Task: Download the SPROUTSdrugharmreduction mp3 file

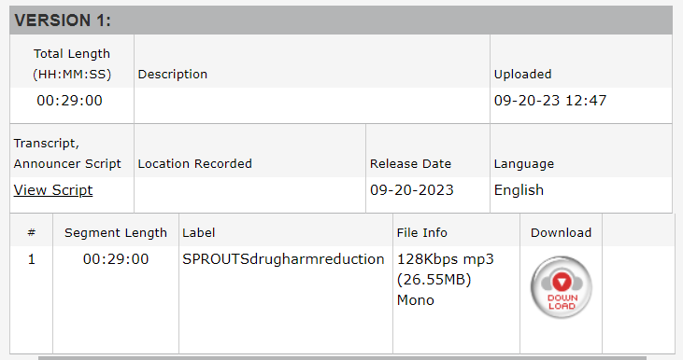Action: 561,287
